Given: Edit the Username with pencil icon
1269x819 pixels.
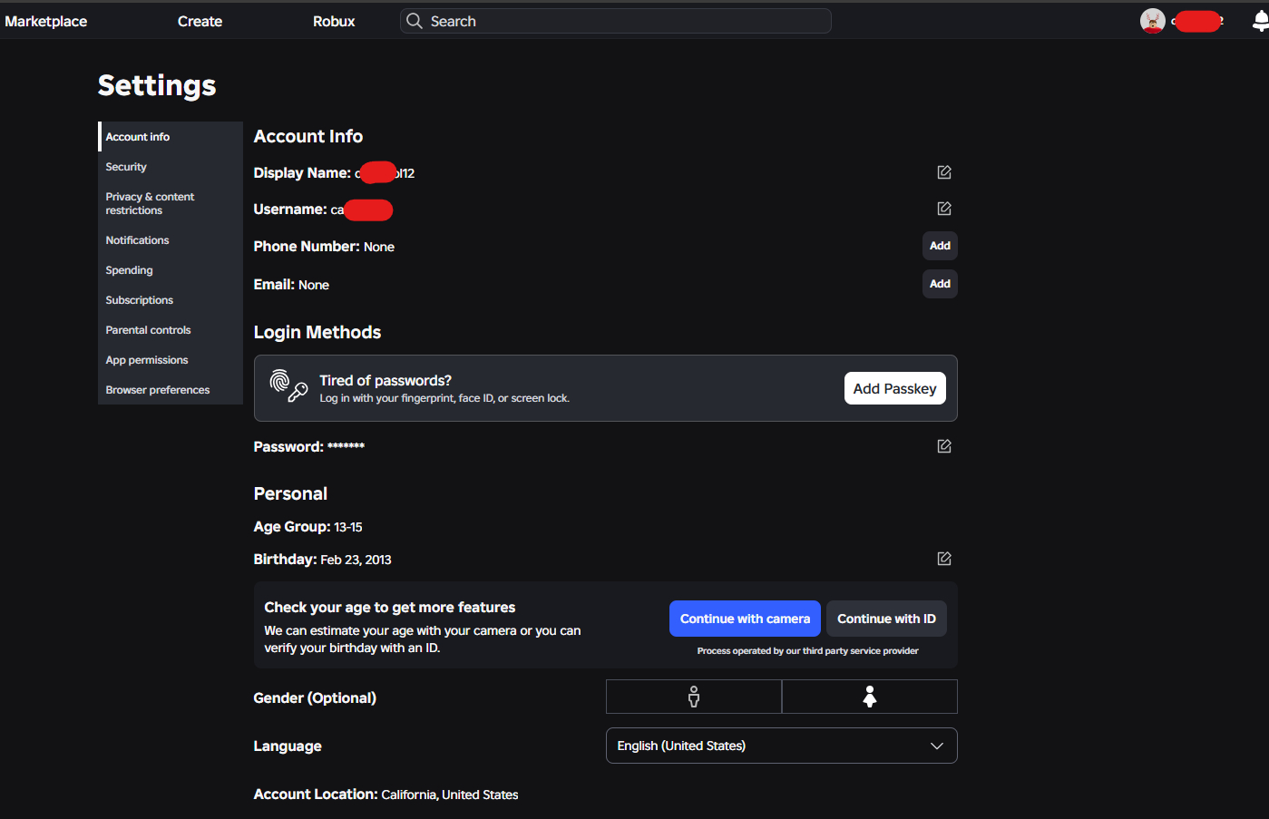Looking at the screenshot, I should 944,209.
